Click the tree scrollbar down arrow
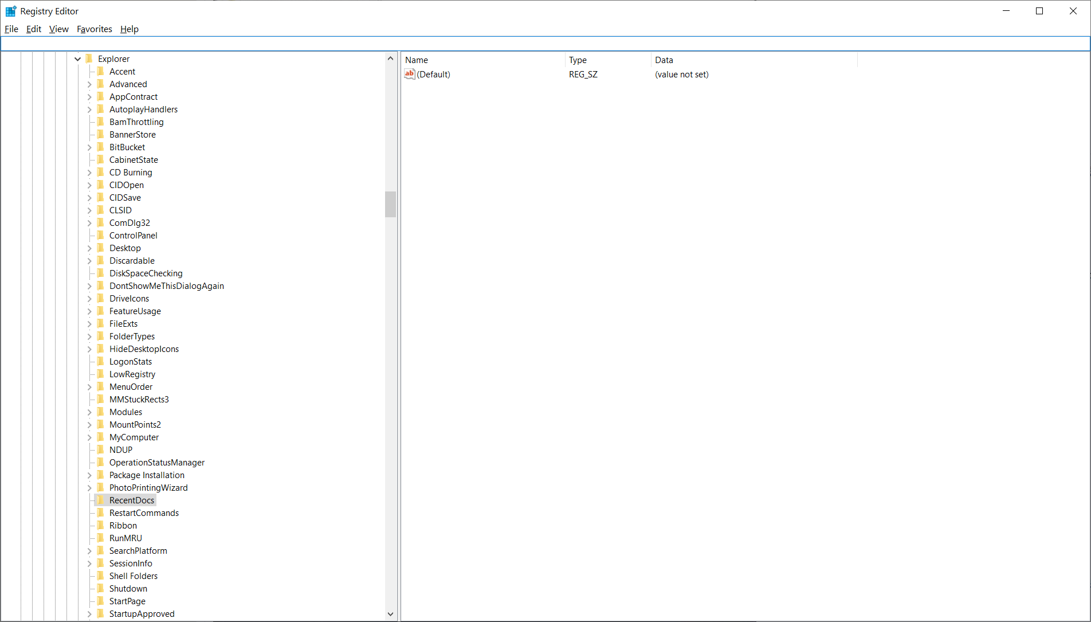This screenshot has height=622, width=1091. tap(390, 614)
